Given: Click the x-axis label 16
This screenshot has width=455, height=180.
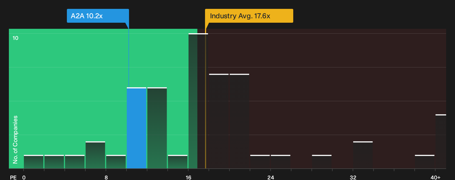Looking at the screenshot, I should click(188, 177).
